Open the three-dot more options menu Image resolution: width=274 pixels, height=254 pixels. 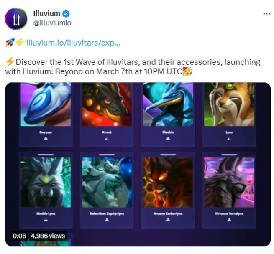[x=266, y=14]
